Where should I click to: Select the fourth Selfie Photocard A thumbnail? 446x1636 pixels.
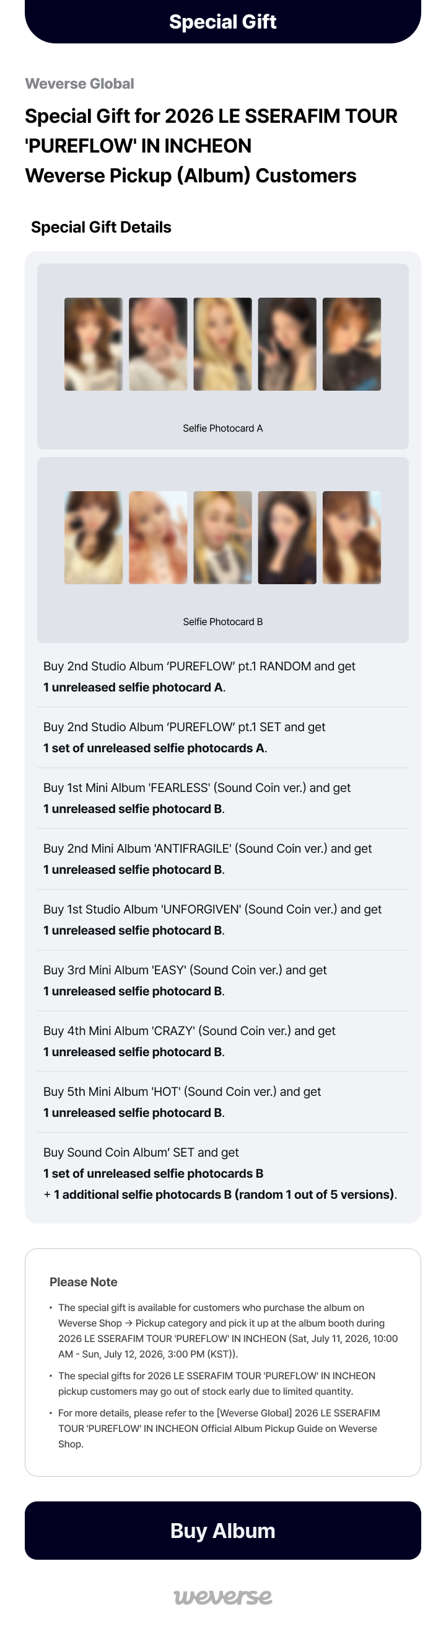tap(287, 344)
